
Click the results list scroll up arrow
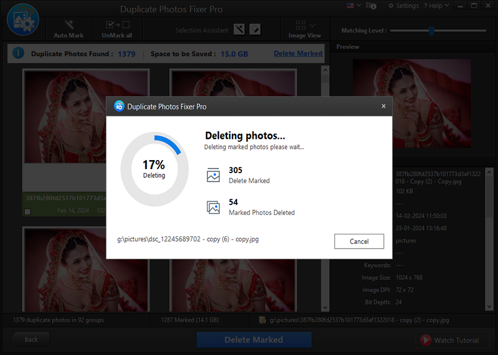[325, 70]
